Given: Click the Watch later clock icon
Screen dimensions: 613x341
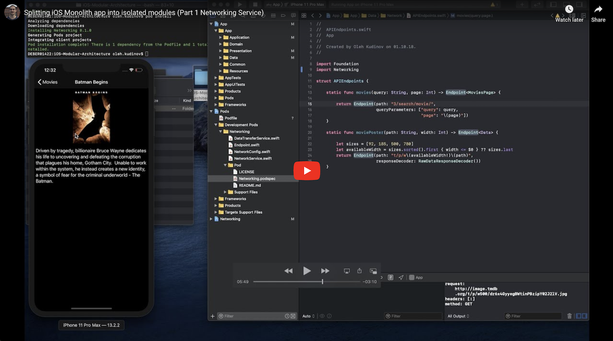Looking at the screenshot, I should coord(569,9).
